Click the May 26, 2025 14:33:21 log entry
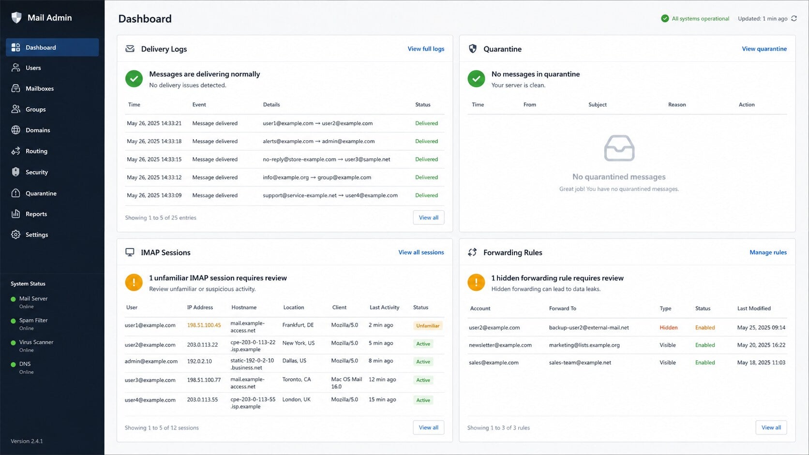 [x=285, y=123]
